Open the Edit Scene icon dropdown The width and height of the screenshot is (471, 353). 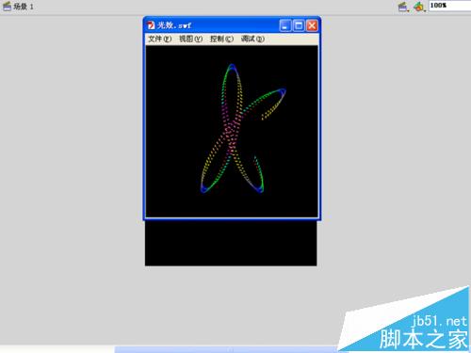403,7
